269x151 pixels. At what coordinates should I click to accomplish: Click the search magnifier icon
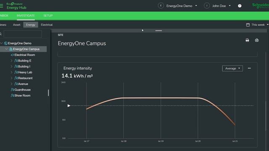(x=1, y=34)
